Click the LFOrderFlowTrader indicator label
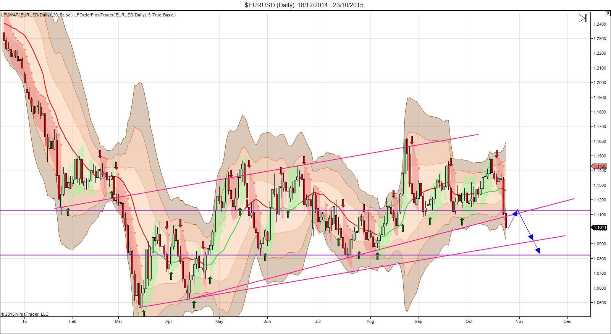The image size is (611, 334). coord(125,15)
